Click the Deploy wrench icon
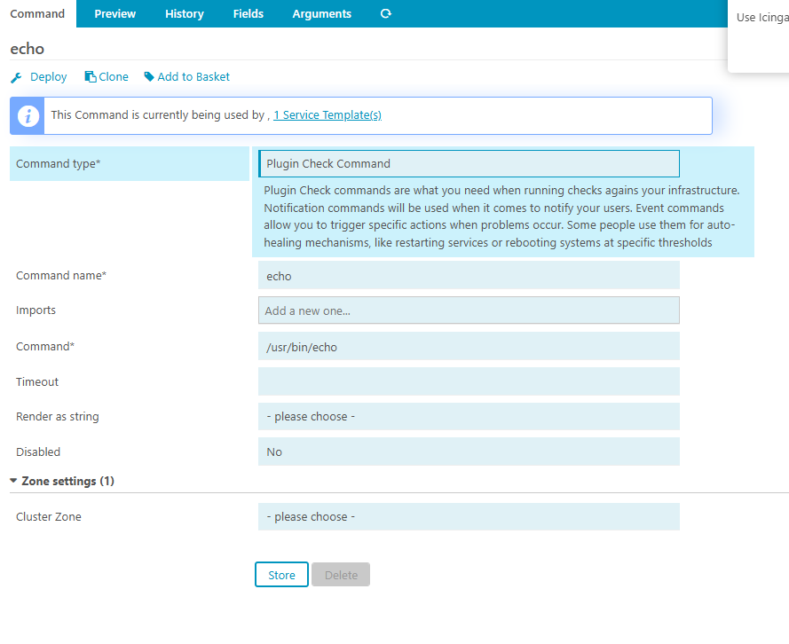Screen dimensions: 789x644 pos(16,77)
